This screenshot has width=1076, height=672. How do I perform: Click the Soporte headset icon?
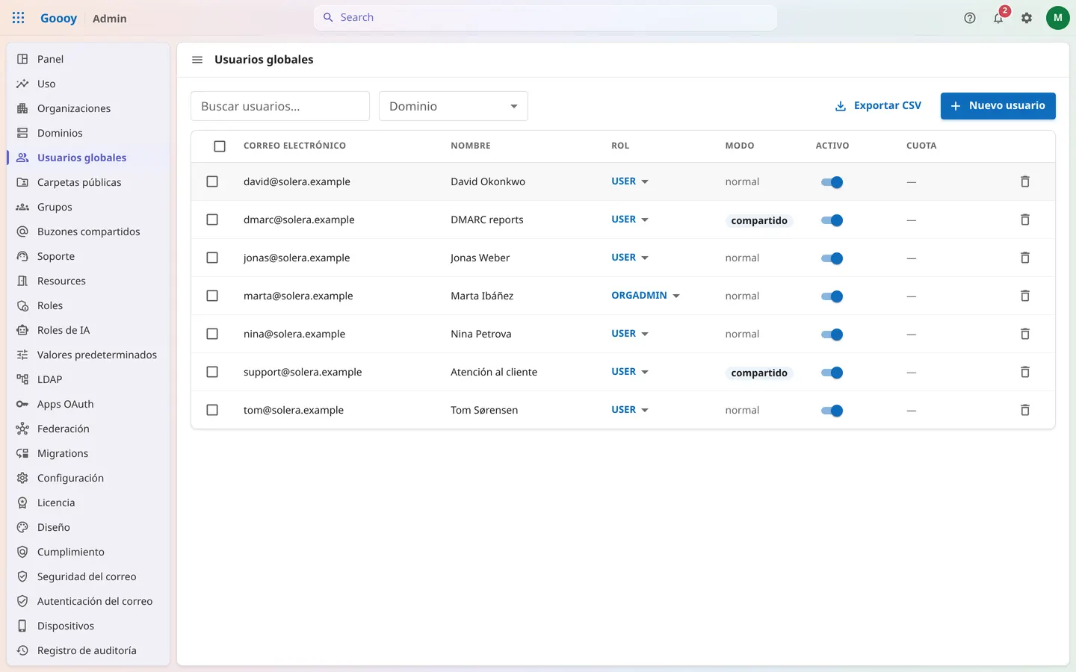point(22,256)
